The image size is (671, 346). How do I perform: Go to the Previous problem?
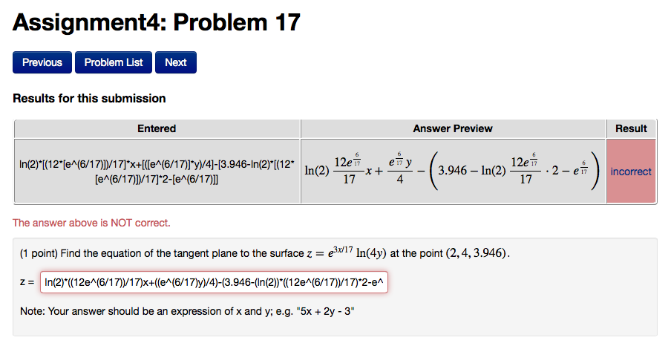(x=42, y=62)
